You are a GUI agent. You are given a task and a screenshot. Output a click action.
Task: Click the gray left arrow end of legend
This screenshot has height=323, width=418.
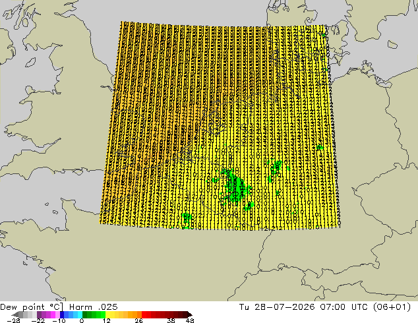[x=15, y=314]
